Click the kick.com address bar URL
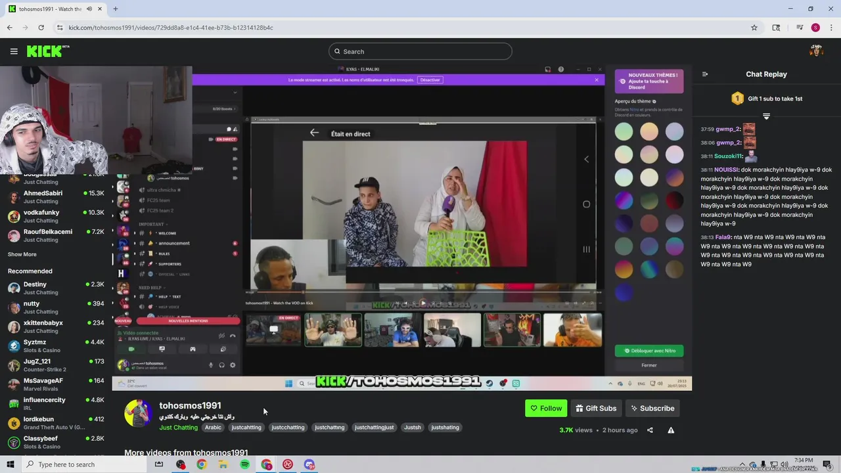Viewport: 841px width, 473px height. (171, 28)
